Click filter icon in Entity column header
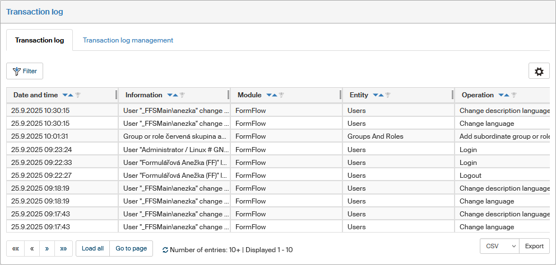This screenshot has height=265, width=556. pyautogui.click(x=388, y=95)
